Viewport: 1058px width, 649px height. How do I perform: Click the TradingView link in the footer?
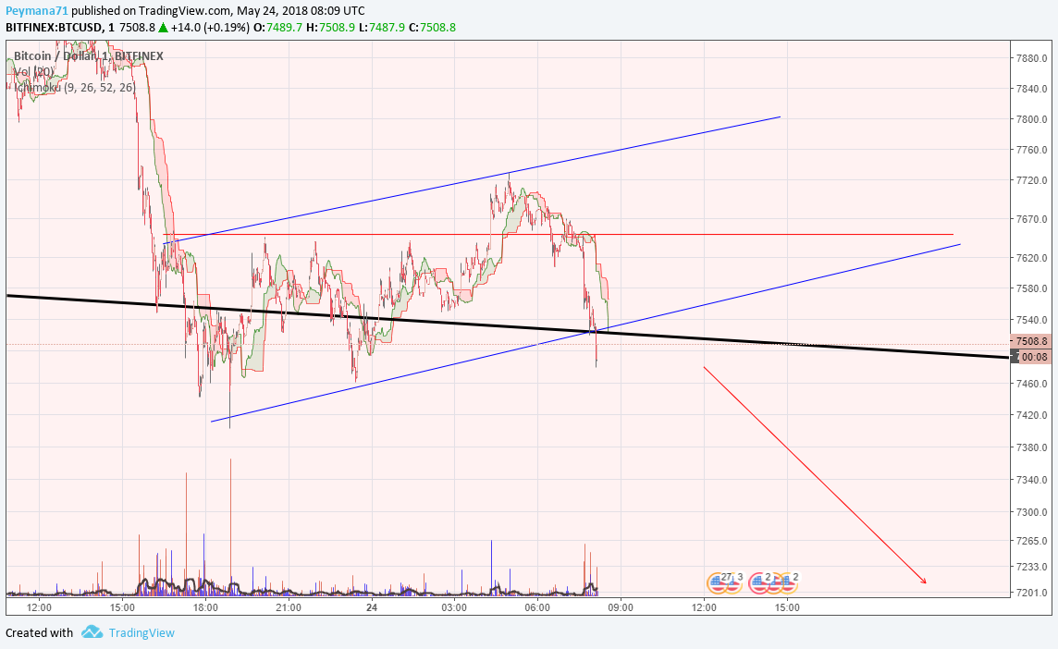[x=141, y=632]
